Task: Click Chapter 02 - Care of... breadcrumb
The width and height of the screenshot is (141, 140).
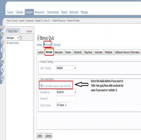Action: pos(43,21)
